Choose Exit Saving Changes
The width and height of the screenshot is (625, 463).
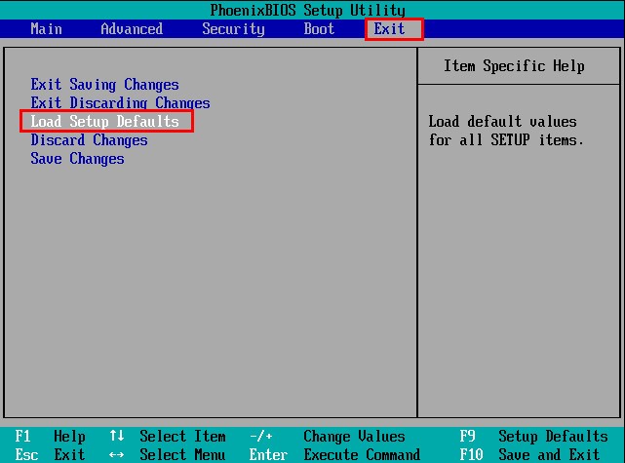[104, 85]
